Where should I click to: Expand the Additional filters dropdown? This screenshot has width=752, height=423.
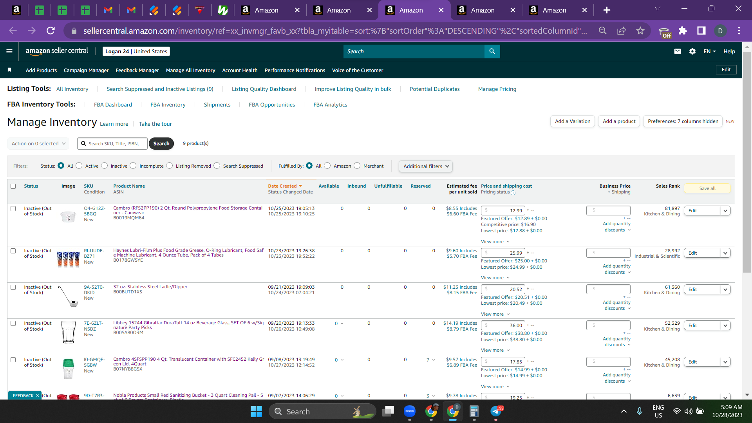426,166
